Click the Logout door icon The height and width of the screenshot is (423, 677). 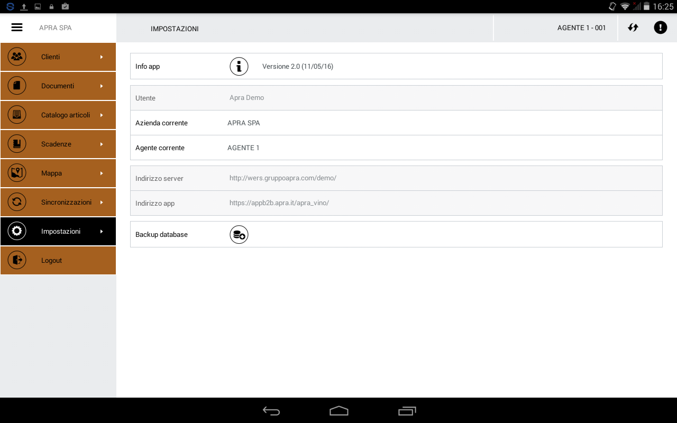[x=17, y=260]
